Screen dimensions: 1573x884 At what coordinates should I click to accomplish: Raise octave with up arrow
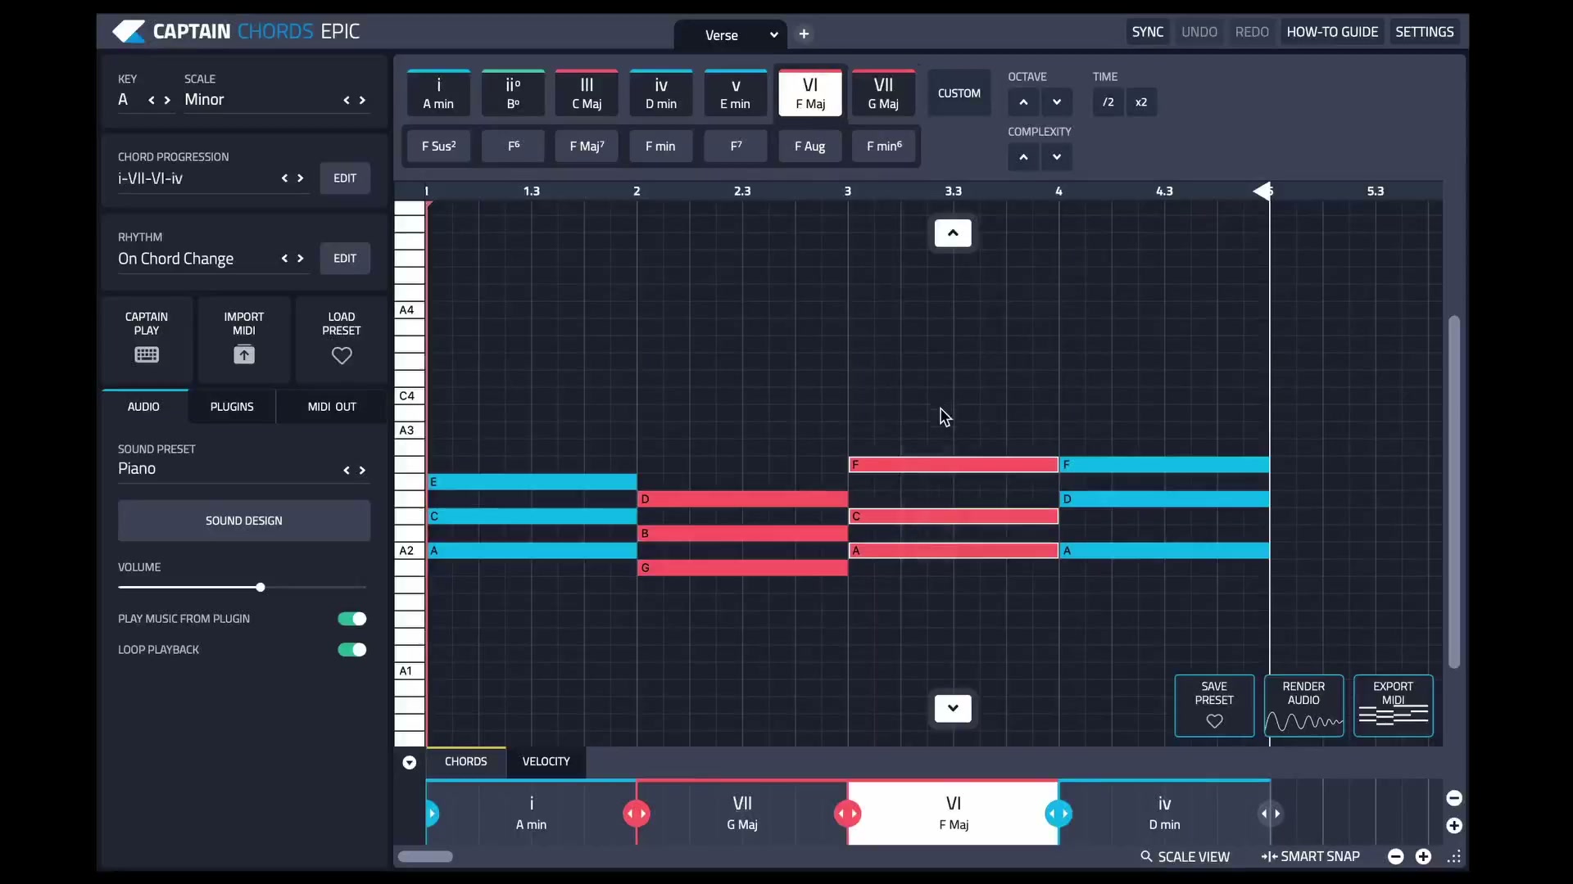coord(1023,102)
